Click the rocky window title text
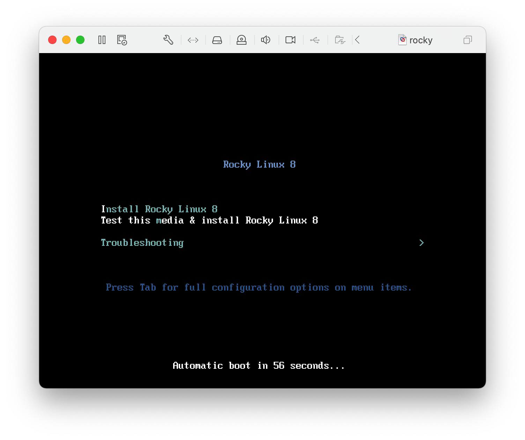The width and height of the screenshot is (525, 440). [421, 40]
